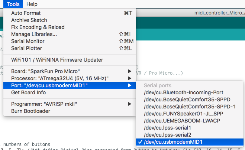Click Burn Bootloader

[x=30, y=111]
